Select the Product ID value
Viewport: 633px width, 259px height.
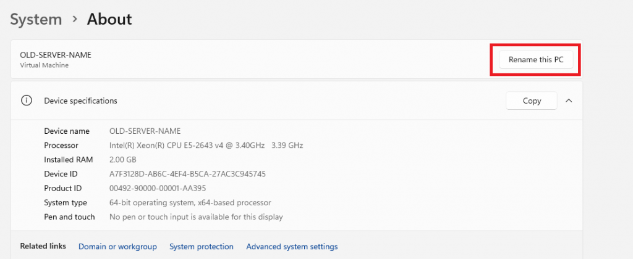163,189
